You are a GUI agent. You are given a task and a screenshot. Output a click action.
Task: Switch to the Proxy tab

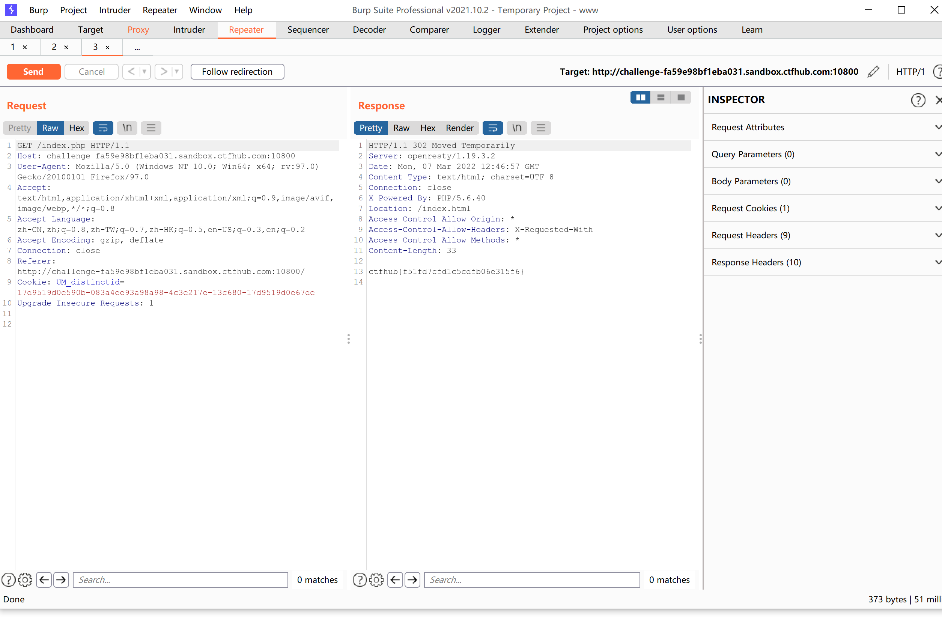point(138,30)
